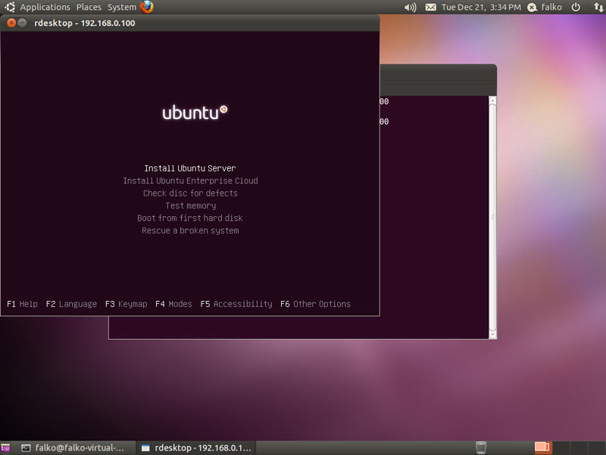Image resolution: width=606 pixels, height=455 pixels.
Task: Open the System menu
Action: coord(121,7)
